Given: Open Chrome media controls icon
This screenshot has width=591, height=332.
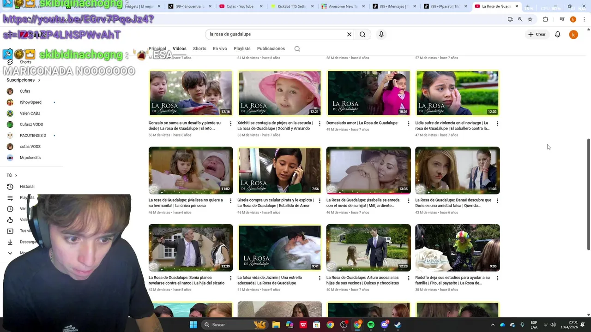Looking at the screenshot, I should click(562, 19).
